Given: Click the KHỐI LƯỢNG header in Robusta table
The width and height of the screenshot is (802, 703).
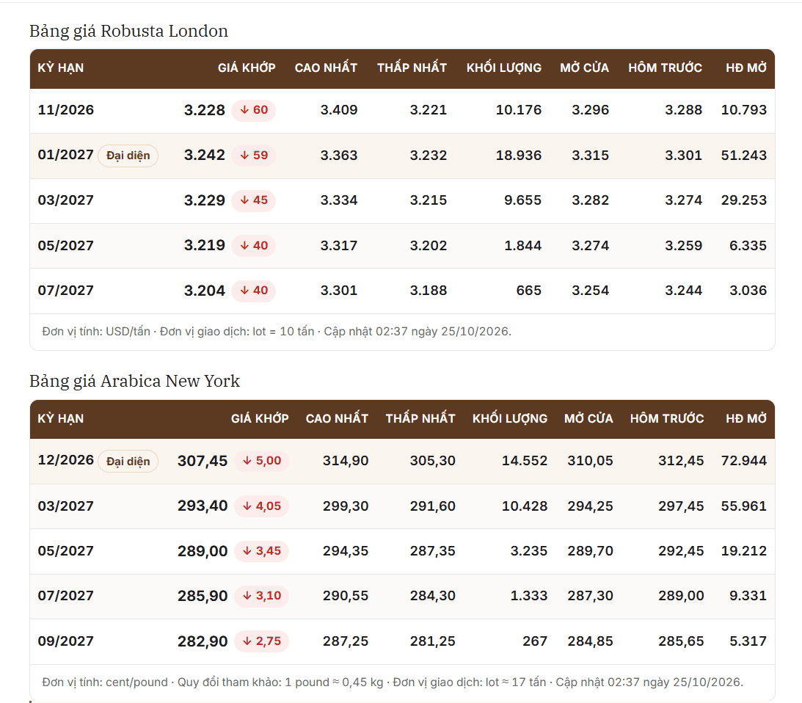Looking at the screenshot, I should click(504, 68).
